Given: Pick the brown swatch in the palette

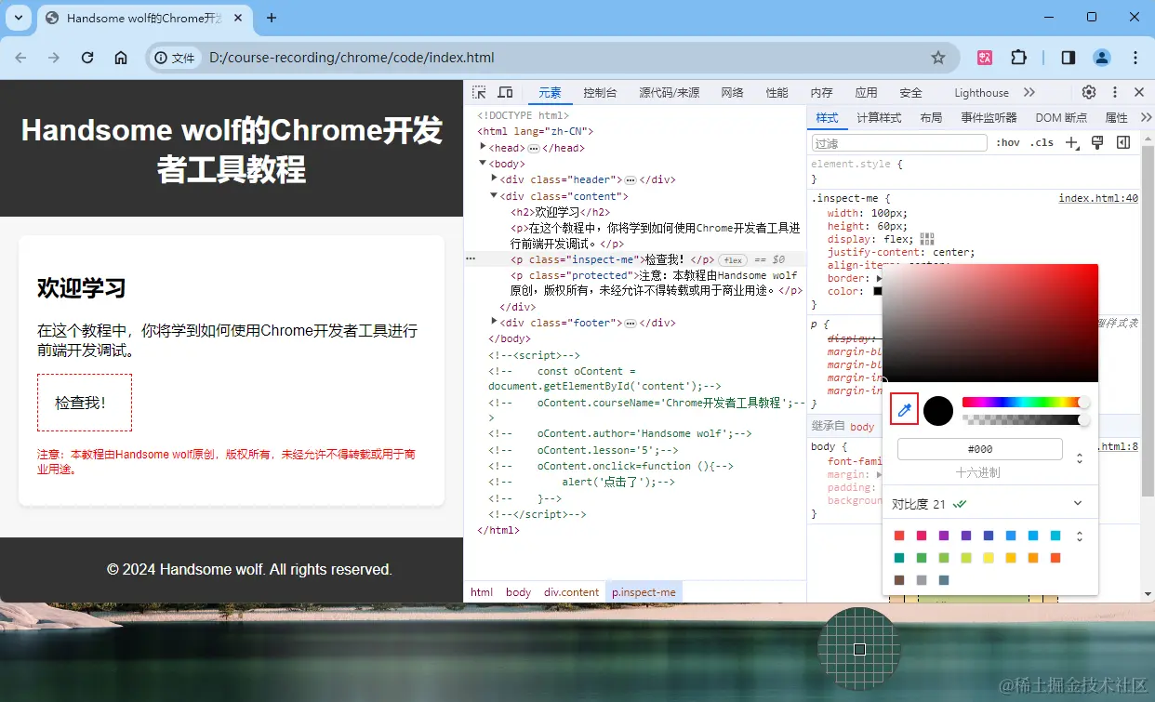Looking at the screenshot, I should tap(898, 580).
